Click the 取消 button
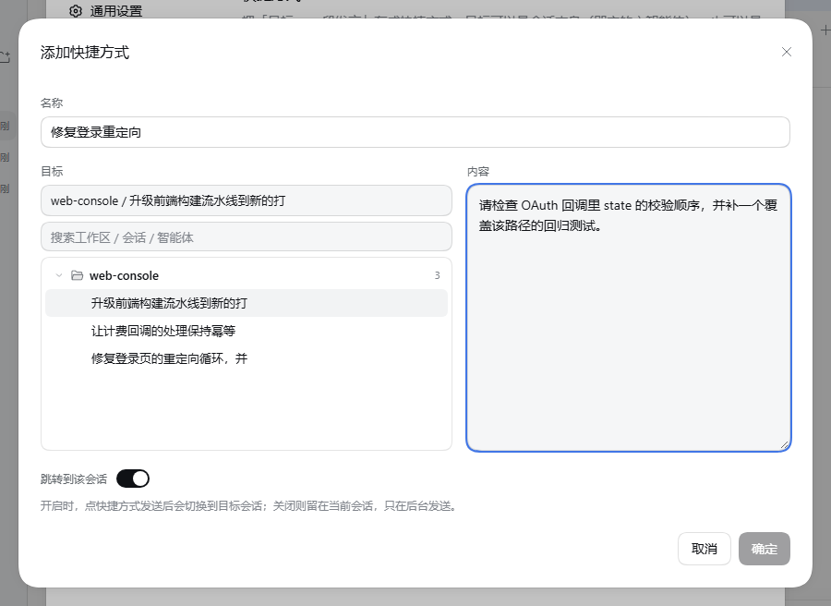The width and height of the screenshot is (831, 606). click(705, 549)
